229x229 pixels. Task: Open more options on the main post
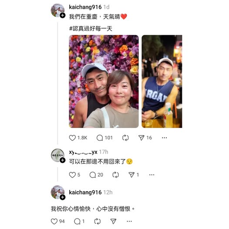point(165,138)
